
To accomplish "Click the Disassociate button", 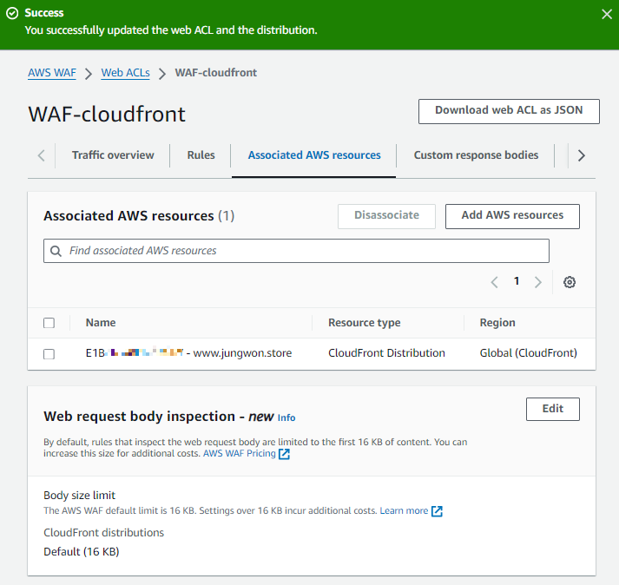I will (x=386, y=216).
